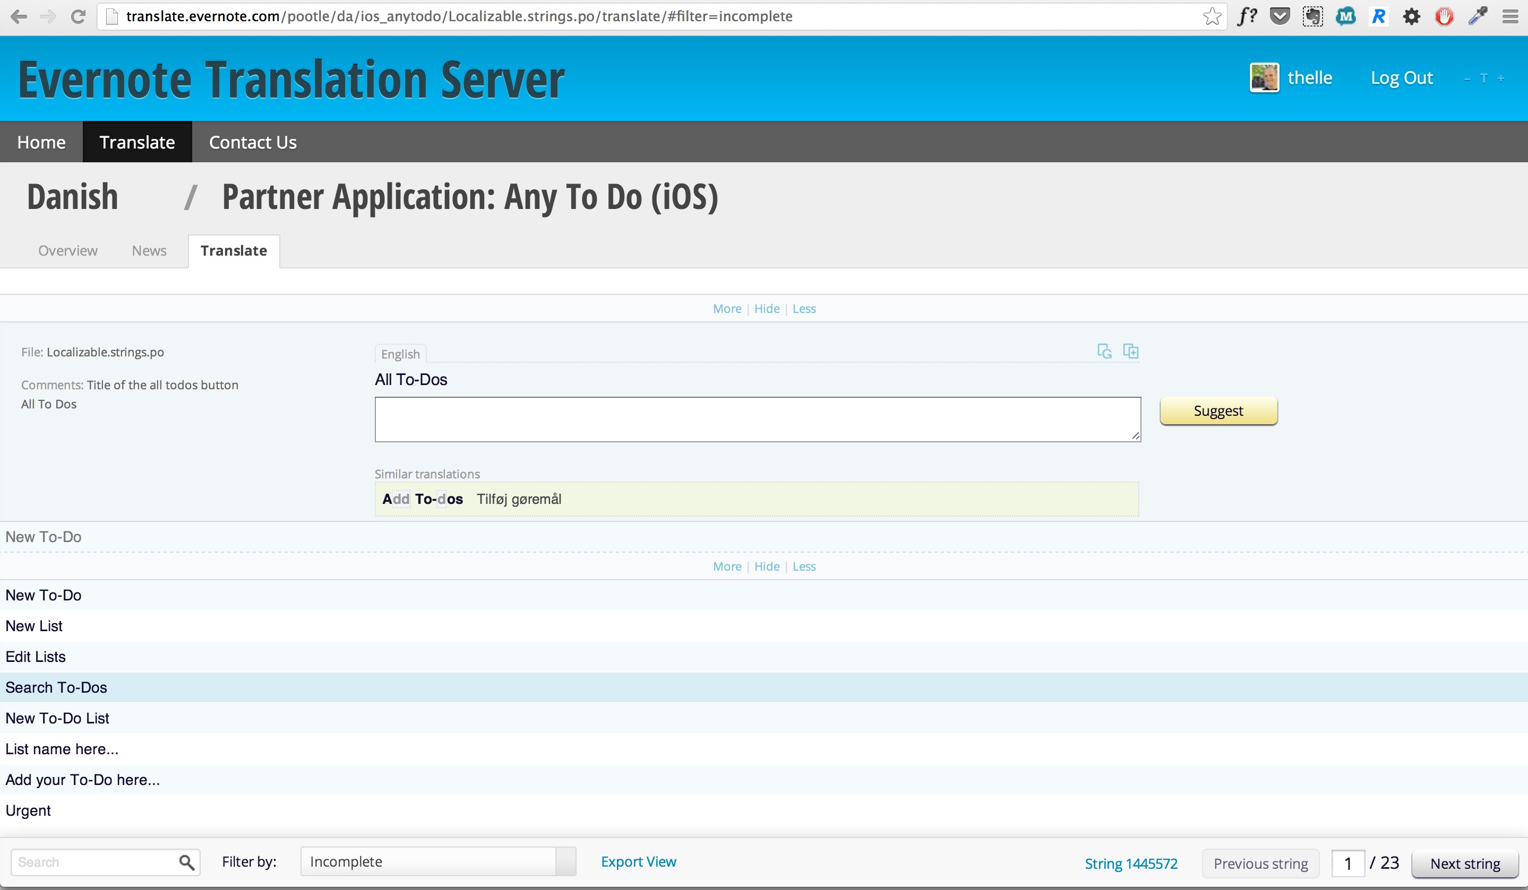Click the yellow Suggest button

[x=1218, y=411]
